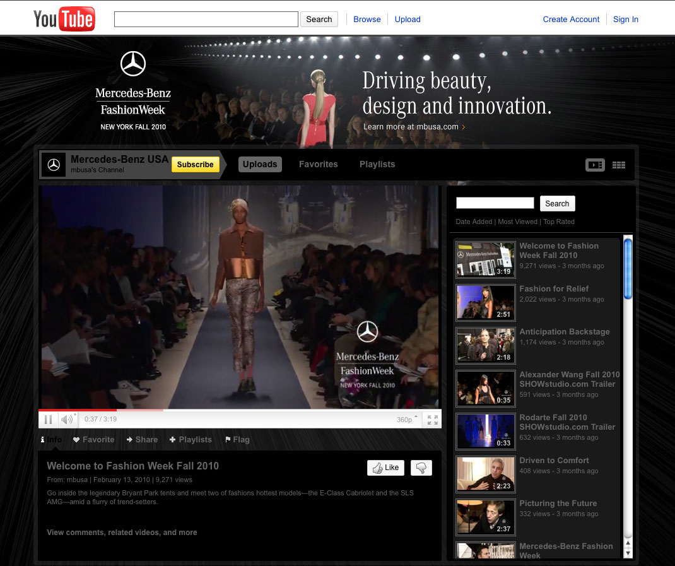Screen dimensions: 675x566
Task: Click the thumbs down dislike icon
Action: point(421,468)
